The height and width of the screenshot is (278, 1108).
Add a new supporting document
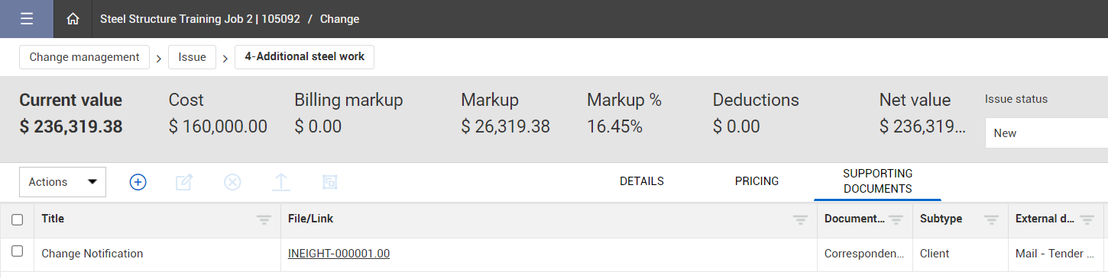coord(138,182)
